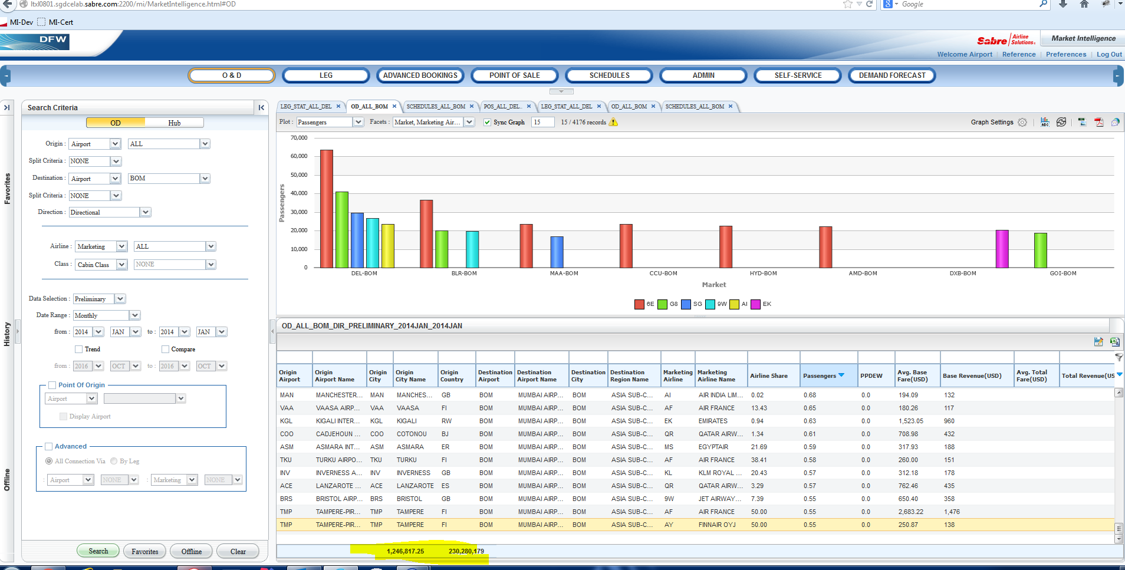Open Graph Settings gear icon

coord(1022,123)
